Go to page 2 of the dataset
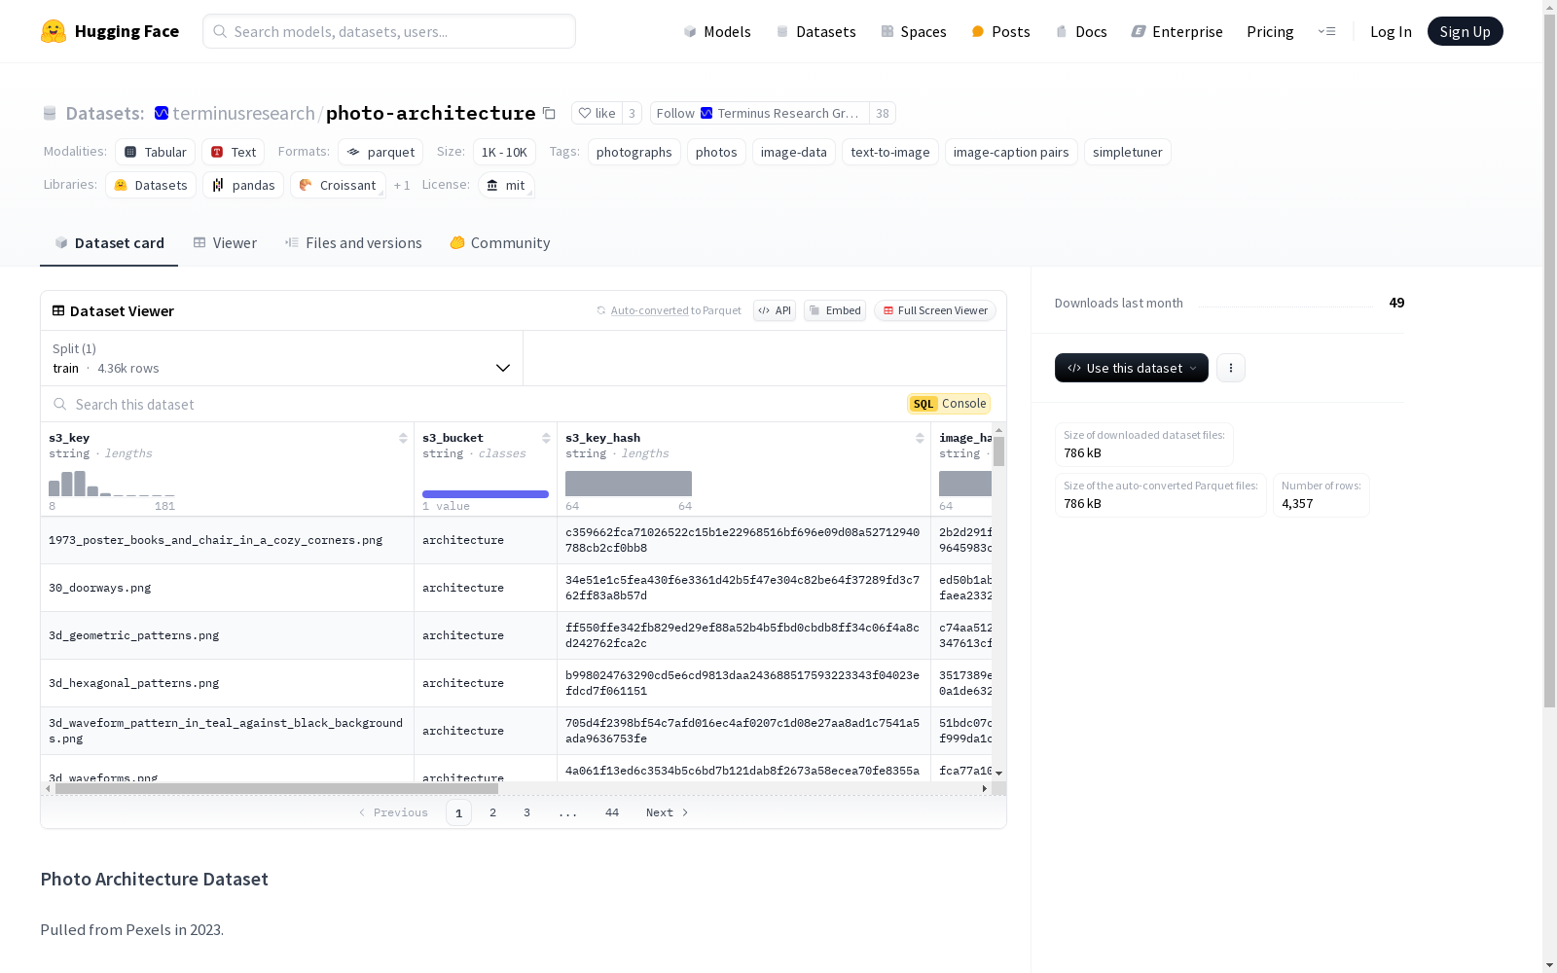This screenshot has width=1557, height=973. point(493,812)
